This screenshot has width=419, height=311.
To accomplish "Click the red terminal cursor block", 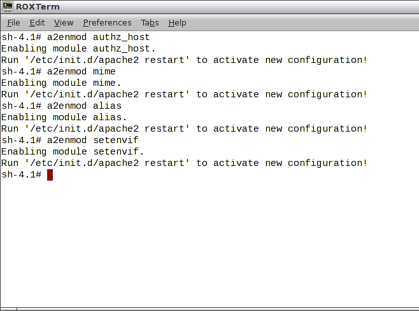I will click(50, 174).
